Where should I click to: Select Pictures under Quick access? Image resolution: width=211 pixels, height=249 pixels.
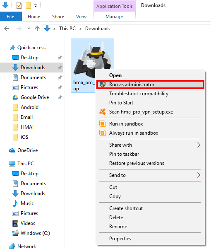tap(29, 87)
